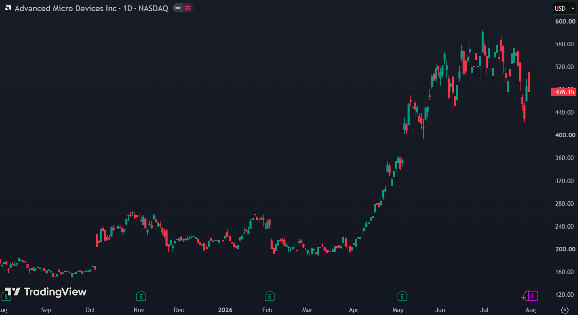This screenshot has width=578, height=315.
Task: Click the 400.00 price axis label
Action: pos(565,135)
